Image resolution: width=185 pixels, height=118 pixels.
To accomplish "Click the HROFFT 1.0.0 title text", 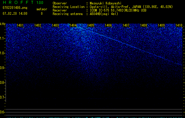I will (23, 2).
